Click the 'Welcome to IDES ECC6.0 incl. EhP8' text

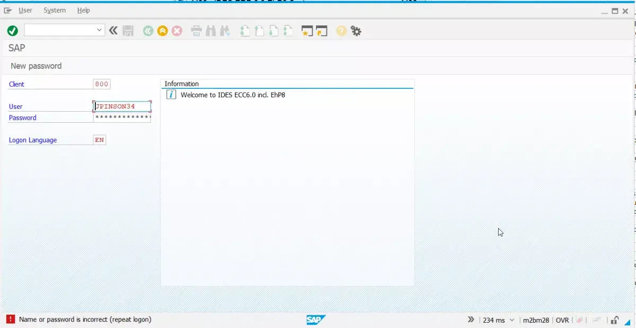tap(233, 95)
